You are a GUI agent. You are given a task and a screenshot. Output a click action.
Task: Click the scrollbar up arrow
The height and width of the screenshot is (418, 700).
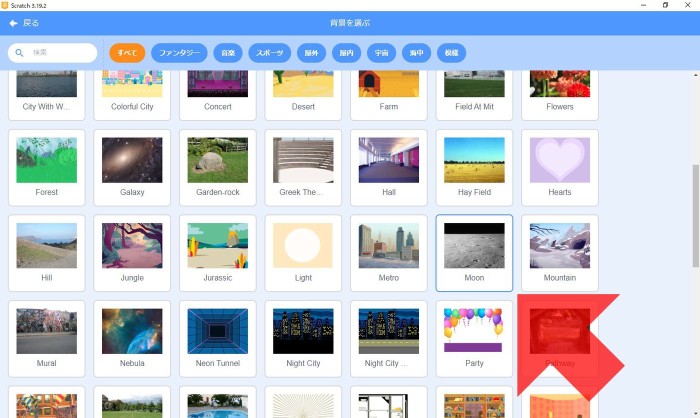tap(695, 75)
